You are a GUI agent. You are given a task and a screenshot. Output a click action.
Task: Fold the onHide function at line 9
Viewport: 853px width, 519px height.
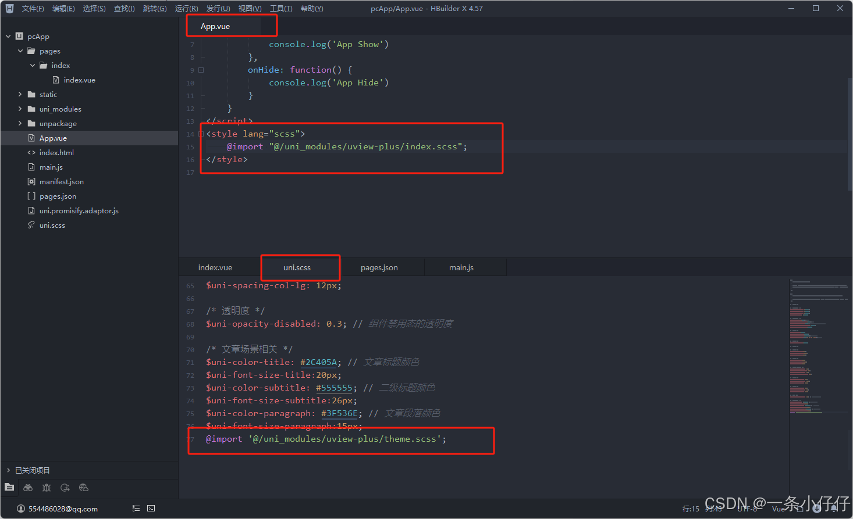coord(201,70)
